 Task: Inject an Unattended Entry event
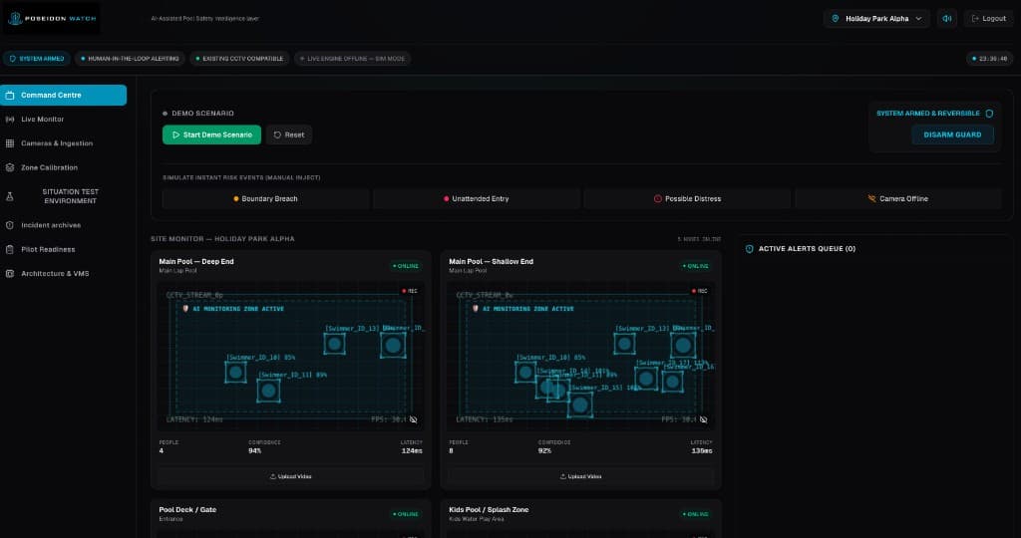click(x=476, y=198)
